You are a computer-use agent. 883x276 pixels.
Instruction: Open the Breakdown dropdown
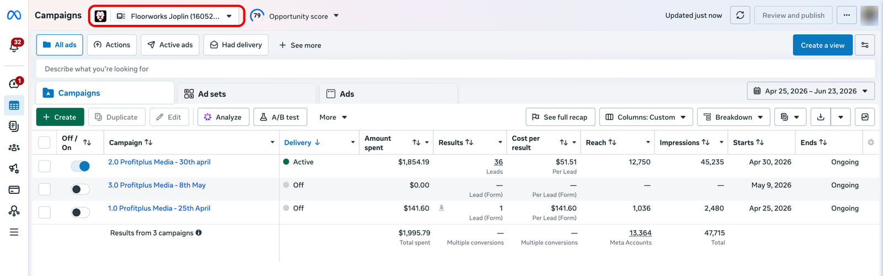coord(733,117)
